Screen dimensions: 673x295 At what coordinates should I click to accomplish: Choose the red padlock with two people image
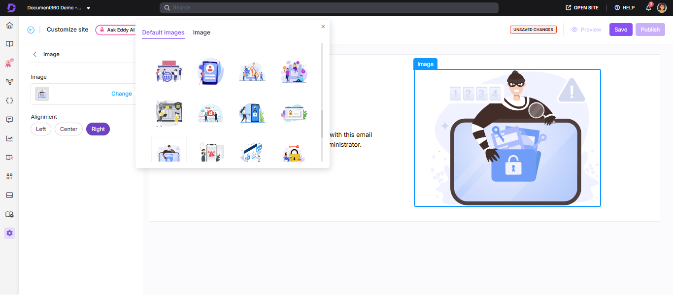coord(210,113)
